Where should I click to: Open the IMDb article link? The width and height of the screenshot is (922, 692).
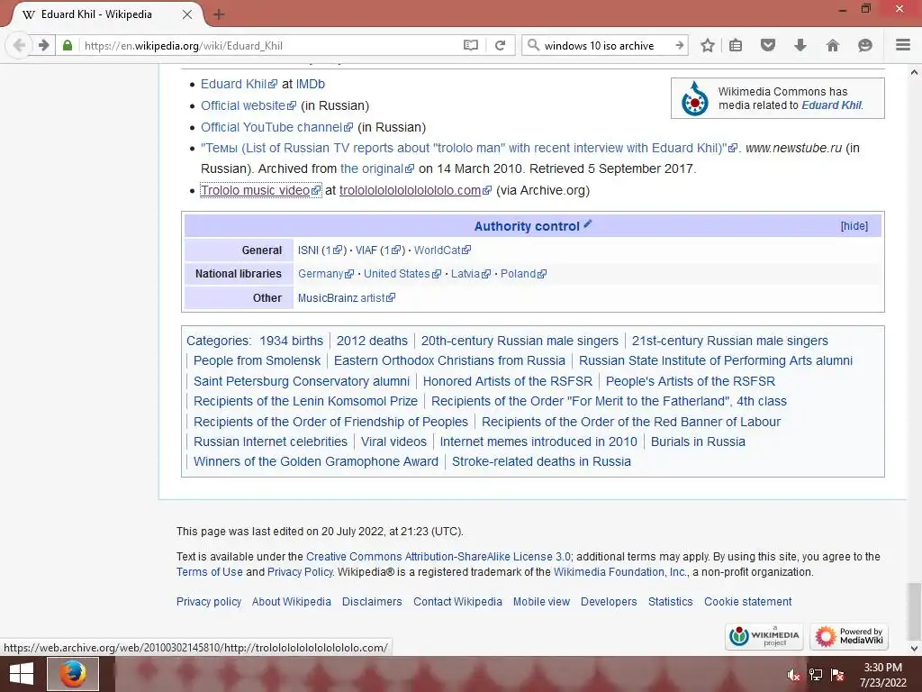[310, 84]
